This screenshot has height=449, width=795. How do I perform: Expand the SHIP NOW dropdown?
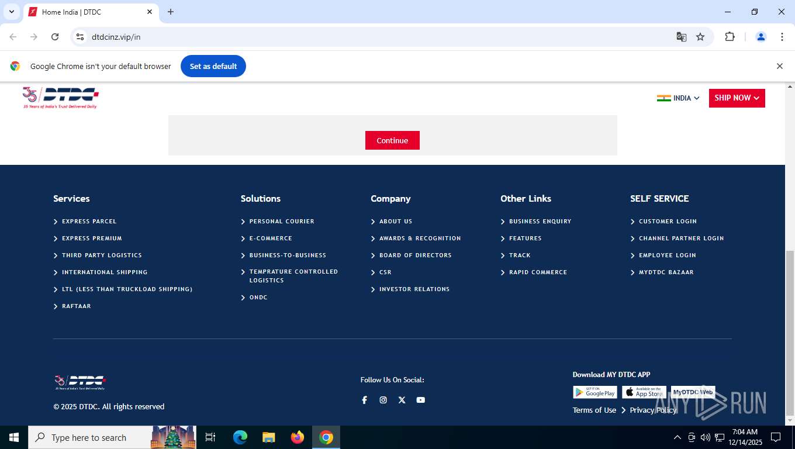coord(737,98)
